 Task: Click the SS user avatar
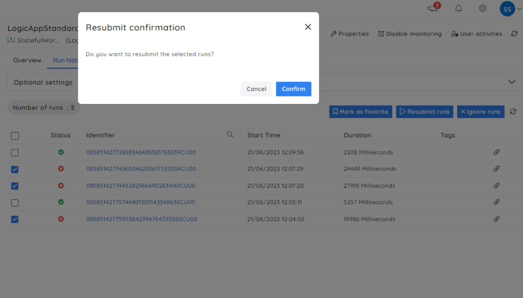click(507, 9)
